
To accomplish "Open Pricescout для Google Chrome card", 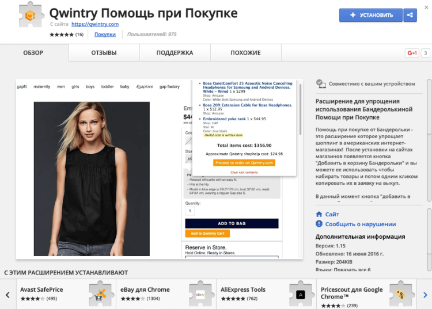I will coord(367,294).
